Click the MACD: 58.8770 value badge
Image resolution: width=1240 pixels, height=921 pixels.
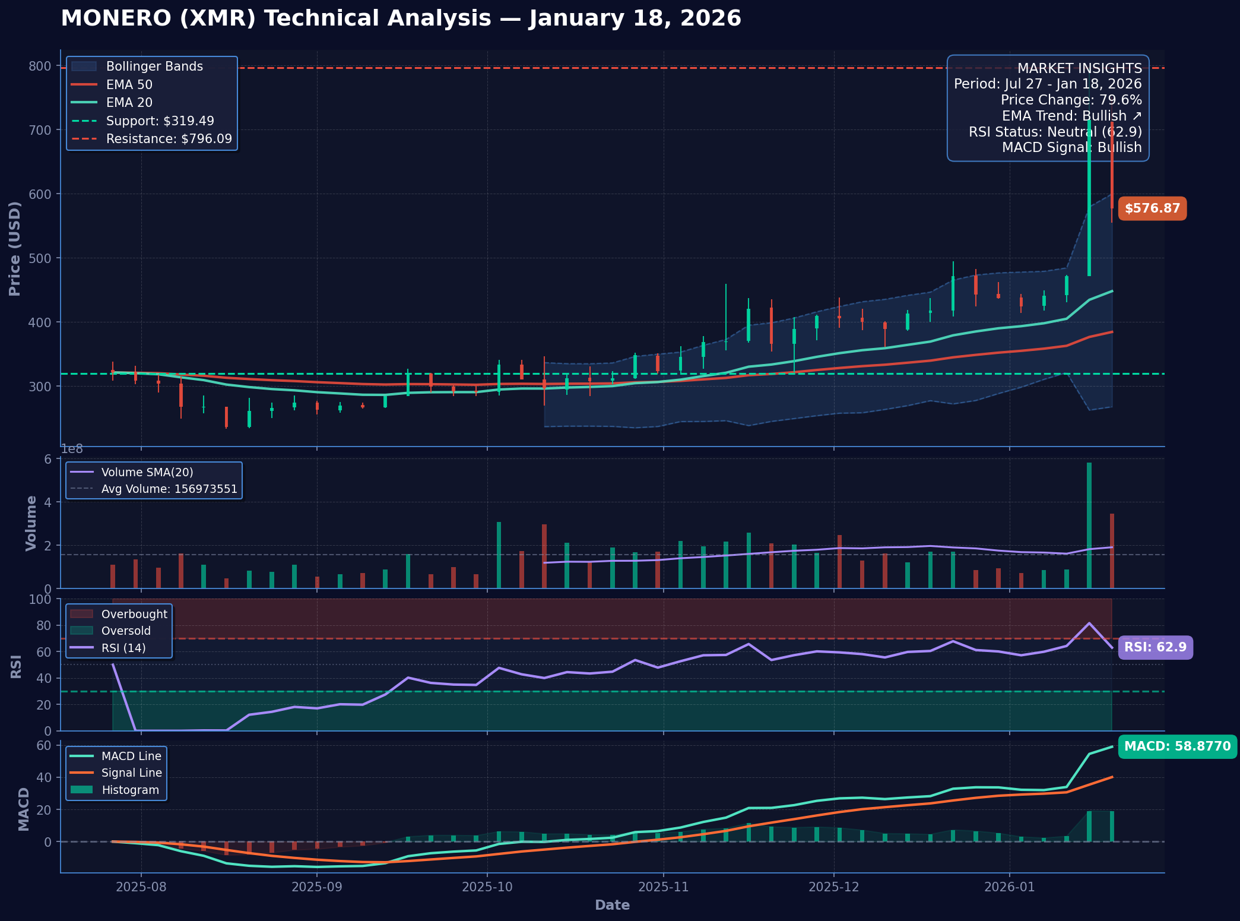coord(1176,746)
